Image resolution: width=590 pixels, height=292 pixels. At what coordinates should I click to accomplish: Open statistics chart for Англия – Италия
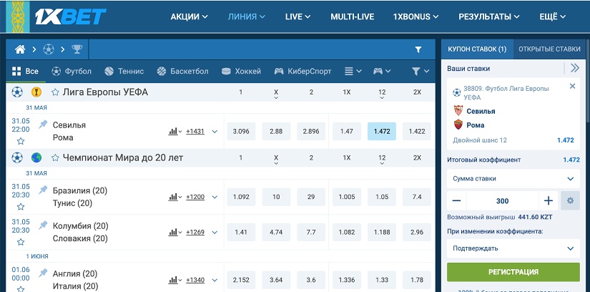click(x=174, y=280)
